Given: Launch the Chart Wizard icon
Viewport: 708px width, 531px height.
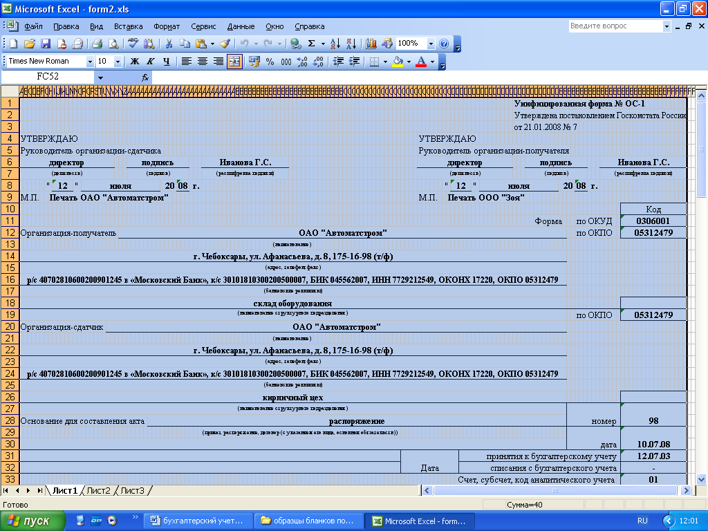Looking at the screenshot, I should pos(371,44).
